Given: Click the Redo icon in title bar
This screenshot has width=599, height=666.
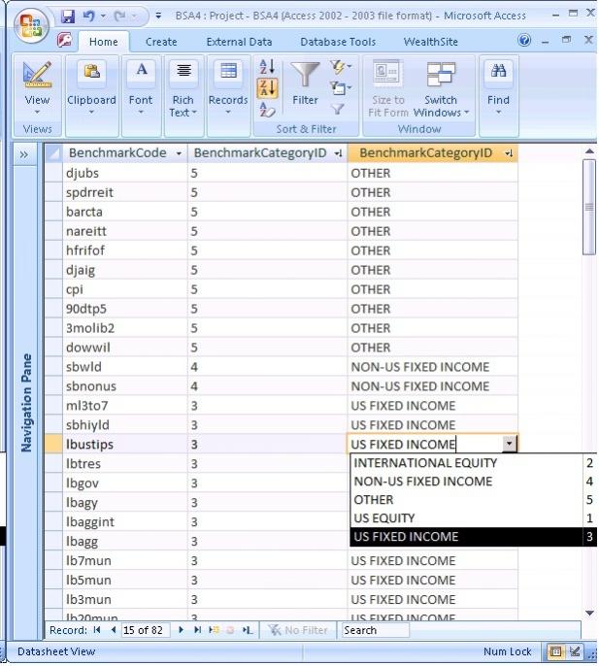Looking at the screenshot, I should (x=120, y=17).
